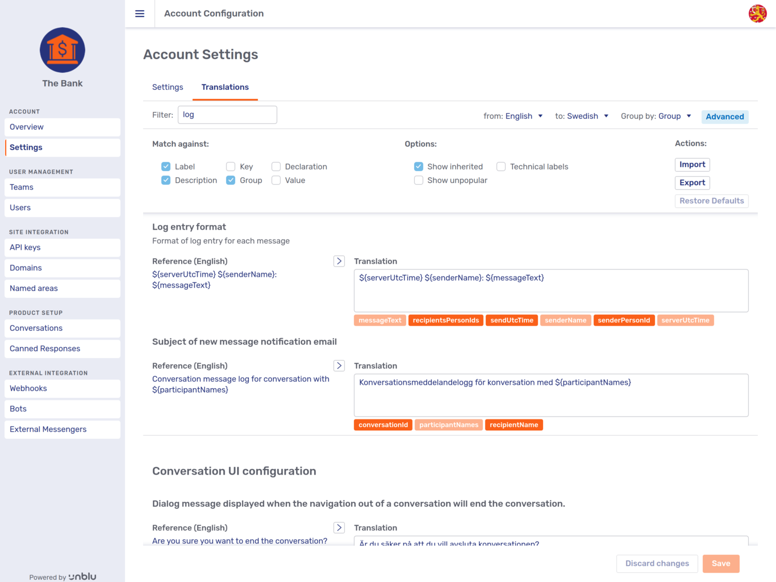The image size is (776, 582).
Task: Click The Bank account logo
Action: (x=62, y=50)
